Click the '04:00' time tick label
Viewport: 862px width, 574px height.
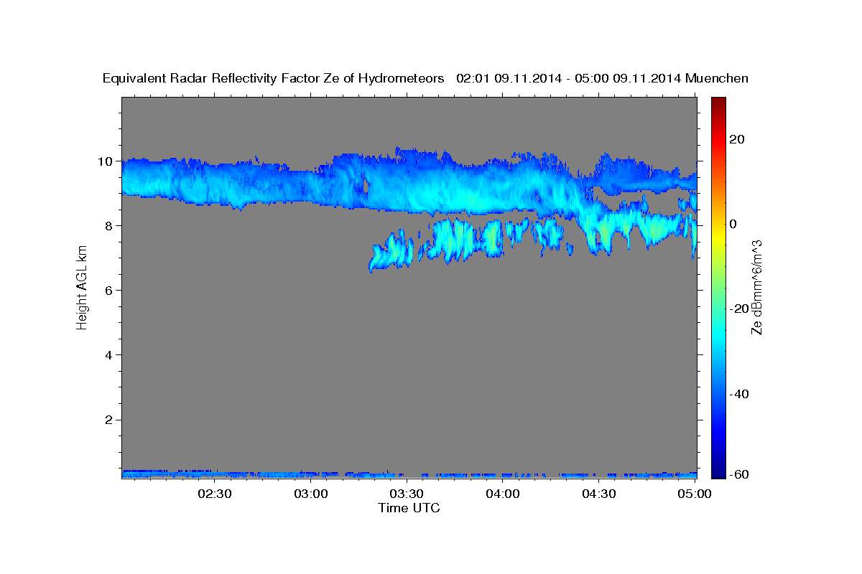pyautogui.click(x=503, y=494)
